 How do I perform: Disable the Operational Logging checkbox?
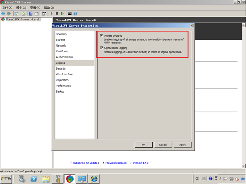tap(102, 48)
